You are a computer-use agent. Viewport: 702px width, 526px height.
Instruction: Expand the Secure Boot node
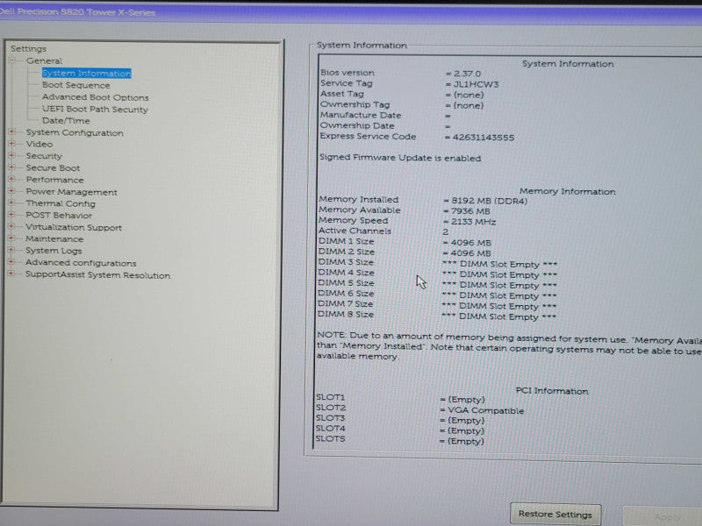12,167
